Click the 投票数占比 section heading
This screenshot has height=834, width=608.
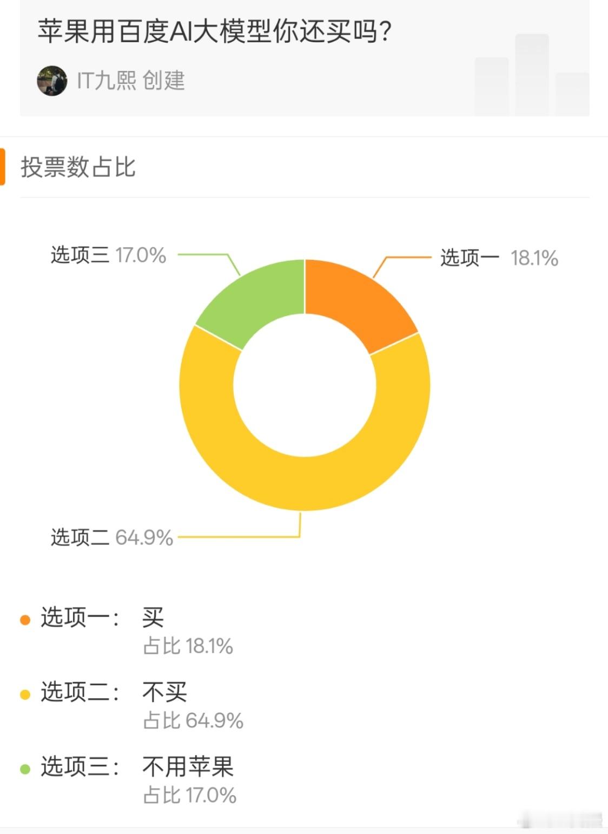pos(78,167)
